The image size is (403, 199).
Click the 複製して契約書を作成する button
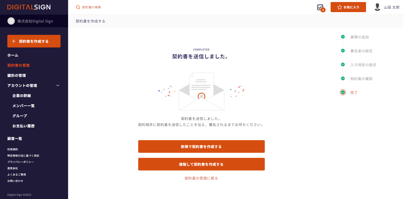pos(201,164)
